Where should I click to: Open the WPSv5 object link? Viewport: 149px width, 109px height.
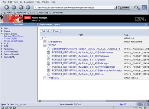pos(52,45)
